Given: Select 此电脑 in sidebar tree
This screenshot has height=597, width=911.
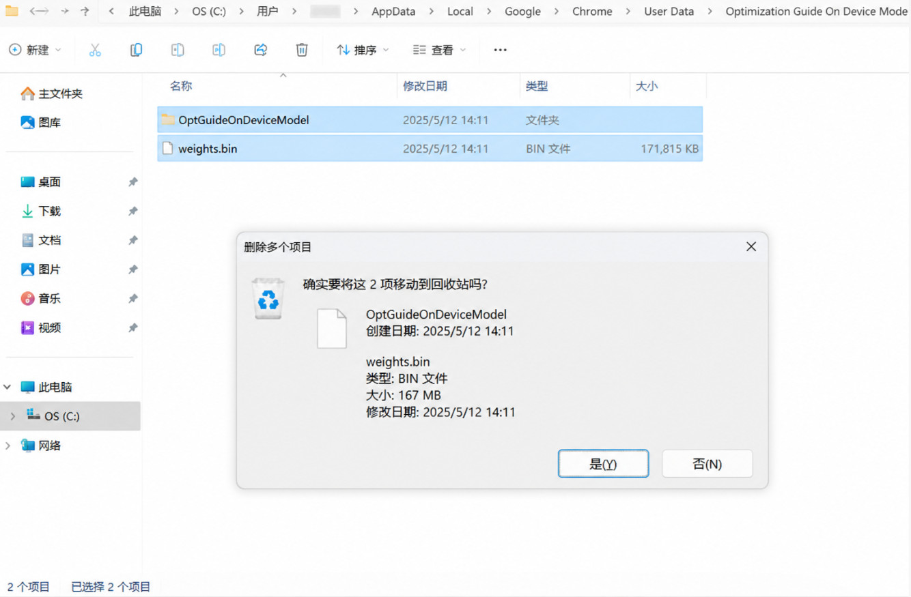Looking at the screenshot, I should pos(46,388).
